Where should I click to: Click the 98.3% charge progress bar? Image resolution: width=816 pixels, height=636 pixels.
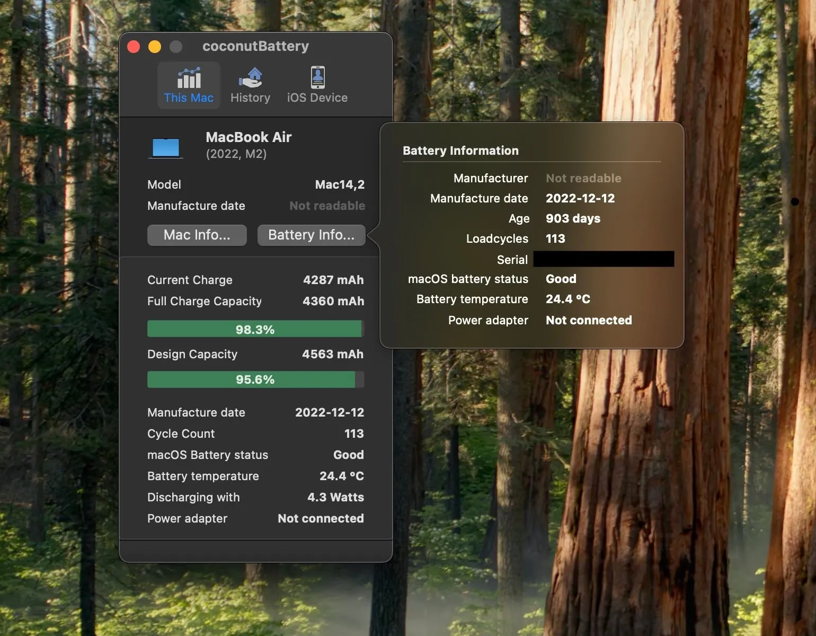[x=255, y=329]
